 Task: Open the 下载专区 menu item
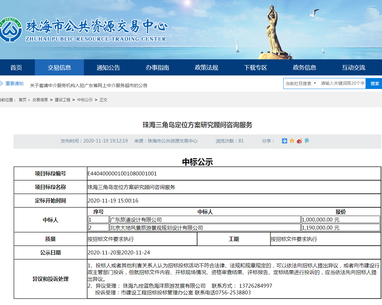point(256,68)
